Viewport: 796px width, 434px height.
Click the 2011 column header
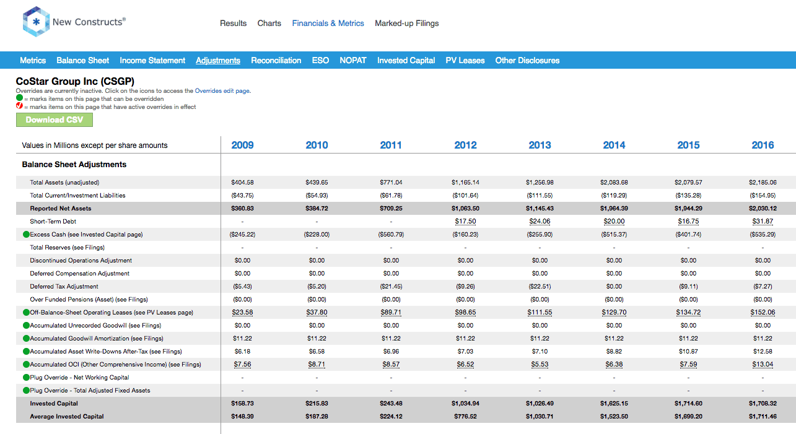tap(391, 145)
